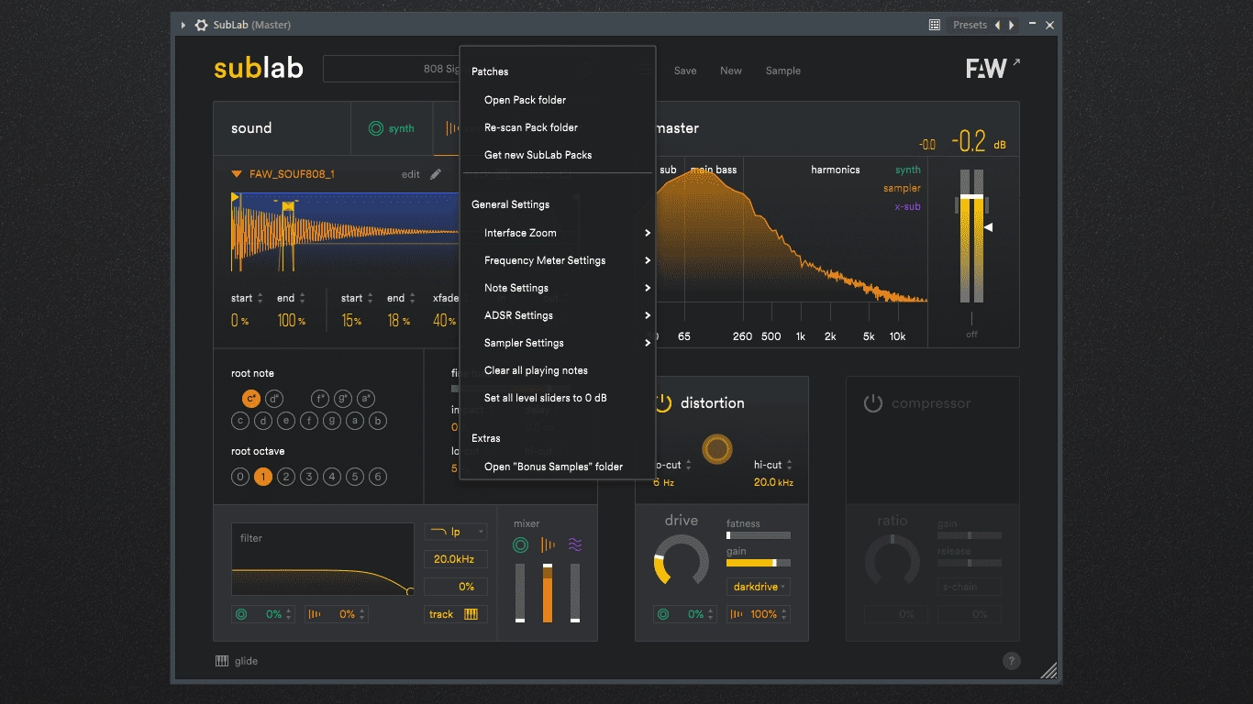Click the mixer x-sub wave icon
This screenshot has height=704, width=1253.
click(x=575, y=545)
